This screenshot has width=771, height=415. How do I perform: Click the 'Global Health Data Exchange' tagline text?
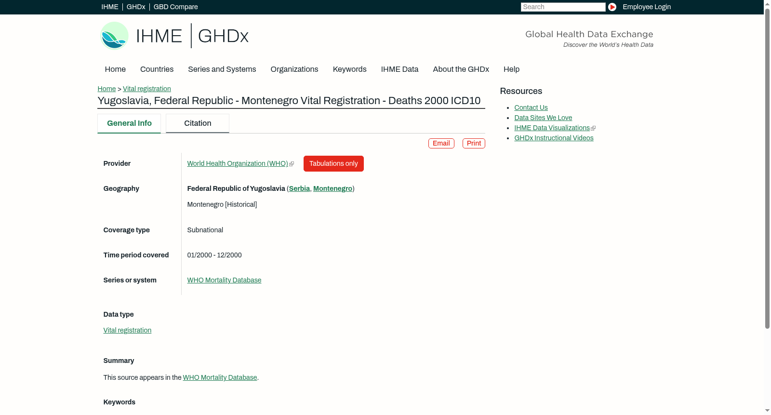click(589, 34)
